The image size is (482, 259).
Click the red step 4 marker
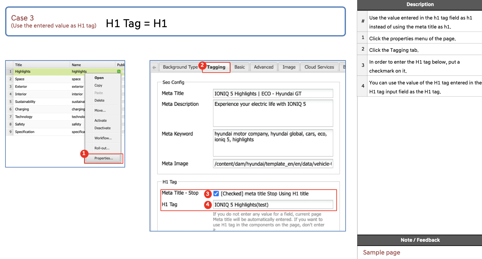(x=208, y=205)
